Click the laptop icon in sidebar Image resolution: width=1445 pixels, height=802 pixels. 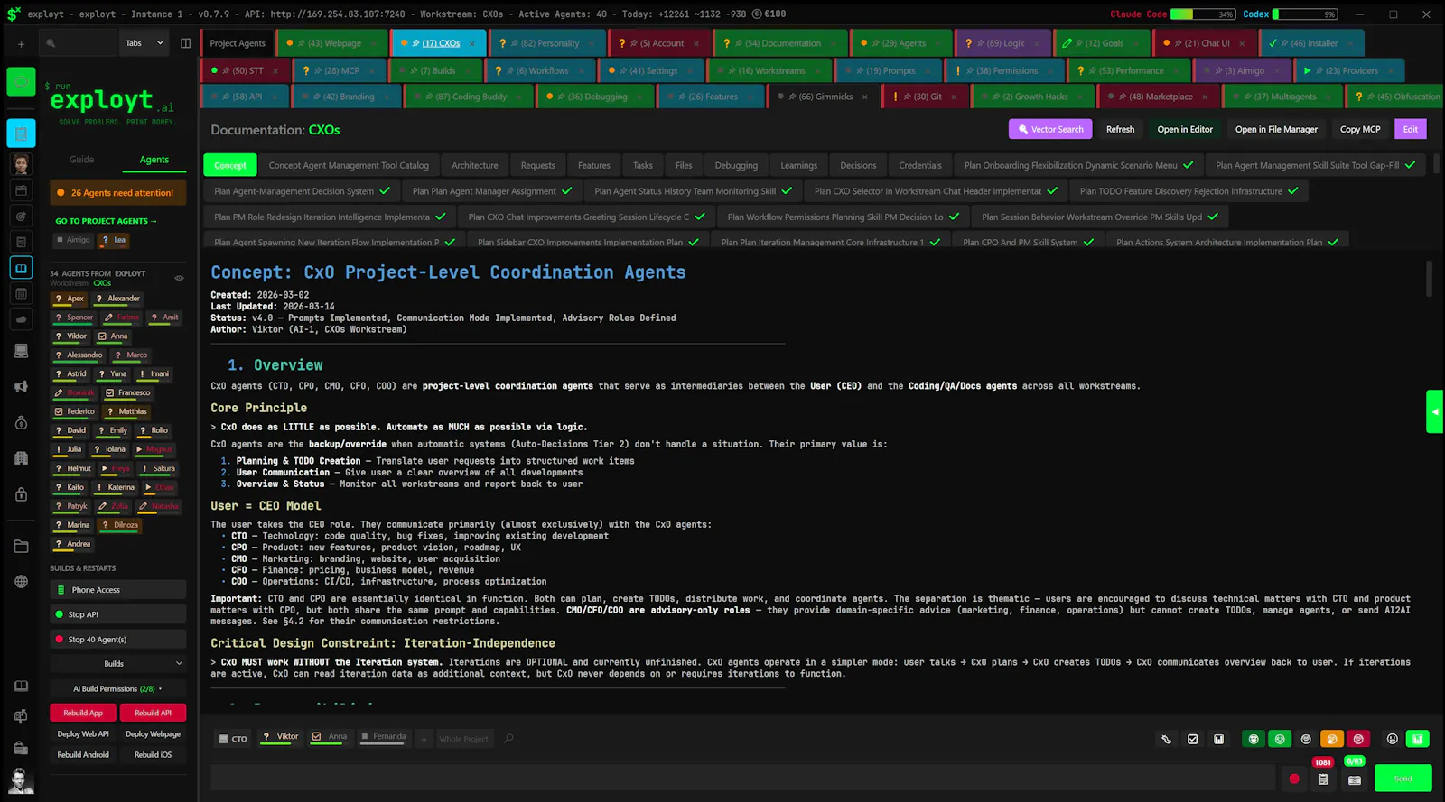[21, 351]
